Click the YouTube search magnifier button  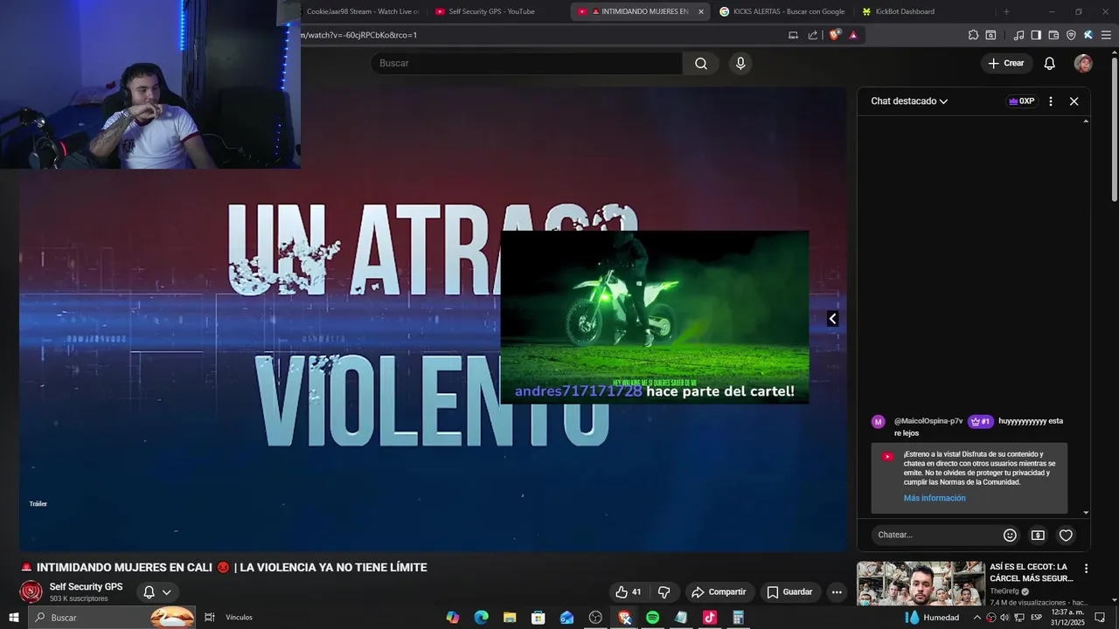click(701, 63)
